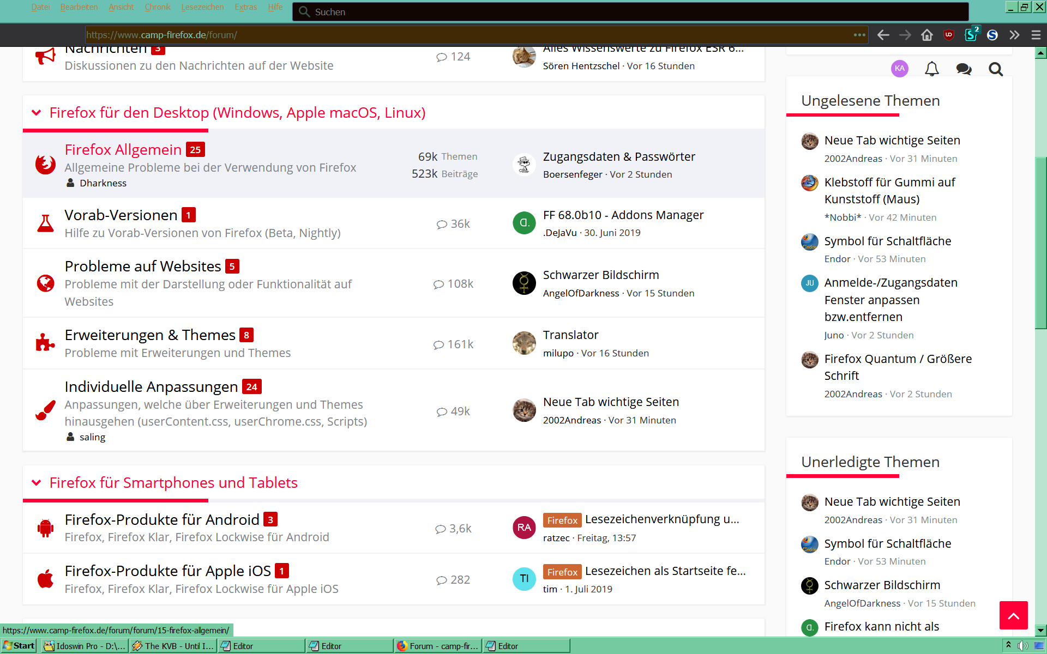Click the forum search magnifier icon

pos(996,69)
